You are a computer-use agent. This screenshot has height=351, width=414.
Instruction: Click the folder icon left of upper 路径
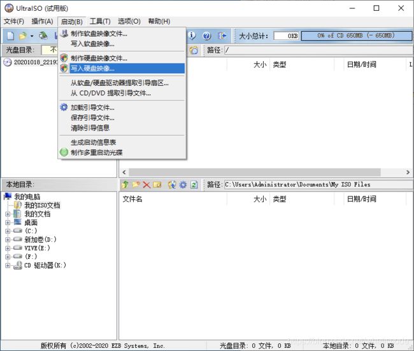pyautogui.click(x=194, y=50)
